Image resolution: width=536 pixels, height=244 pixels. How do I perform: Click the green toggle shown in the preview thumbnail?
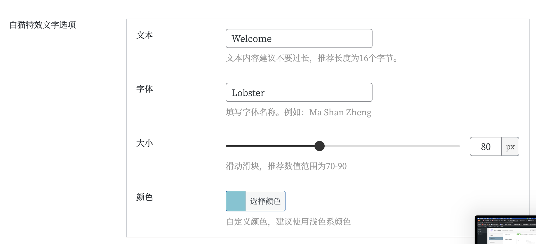point(518,234)
